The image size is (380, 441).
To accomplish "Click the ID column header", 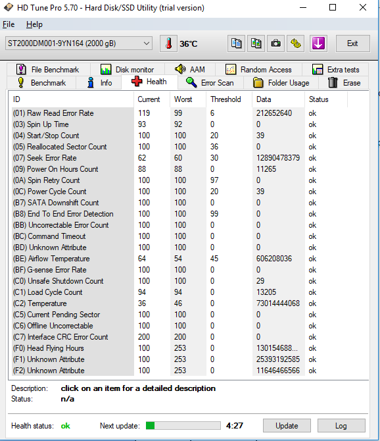I will (72, 99).
